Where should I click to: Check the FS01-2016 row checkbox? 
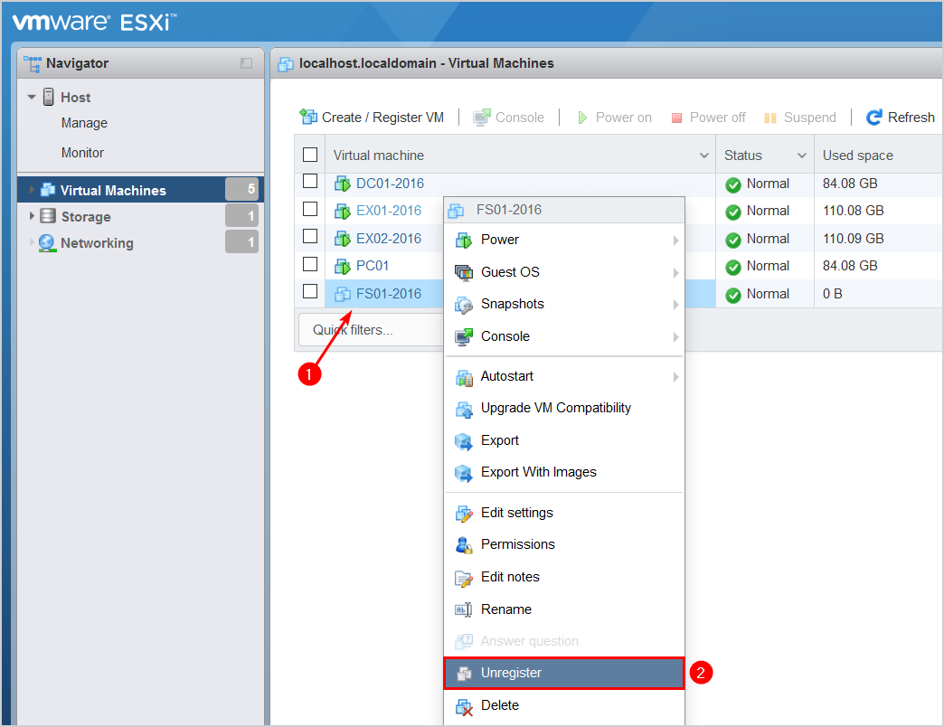point(310,291)
